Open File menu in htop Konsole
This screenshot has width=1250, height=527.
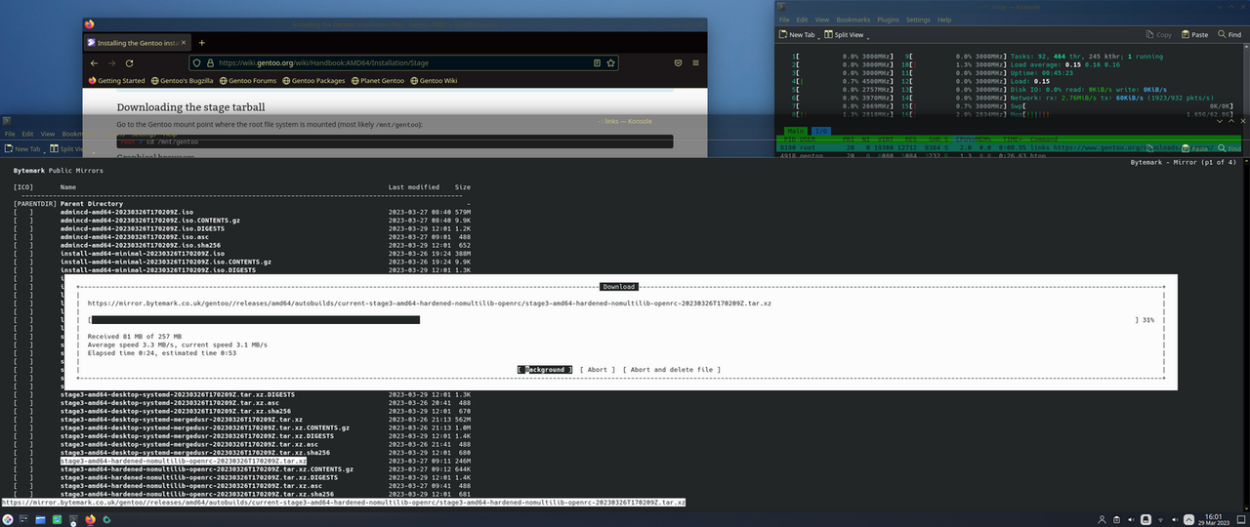[x=784, y=20]
